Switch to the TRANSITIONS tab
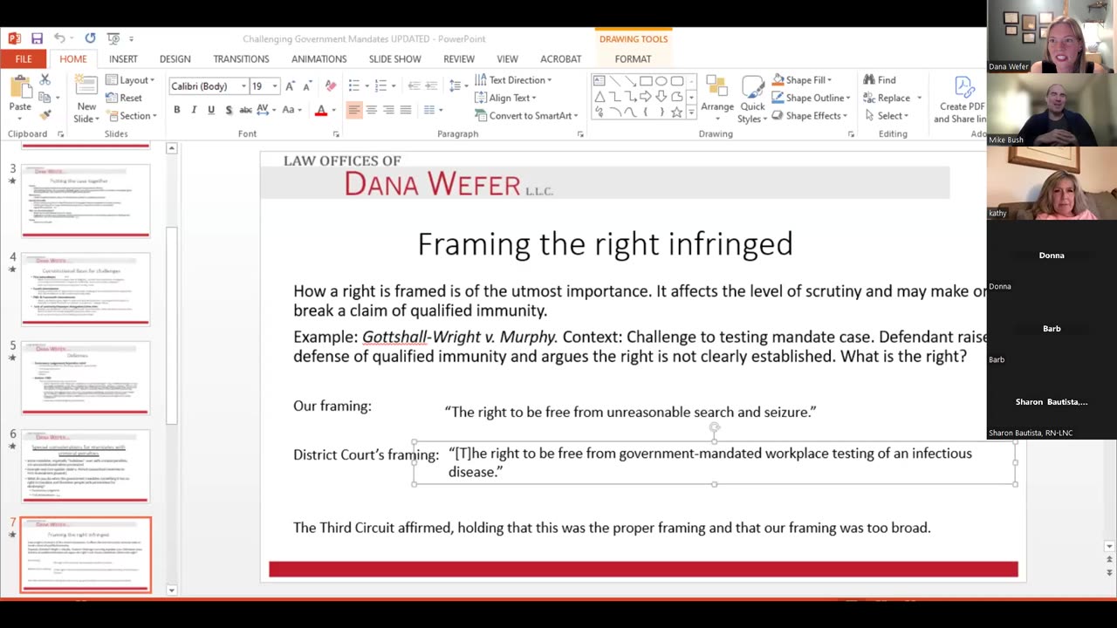Screen dimensions: 1117x628 click(x=241, y=59)
